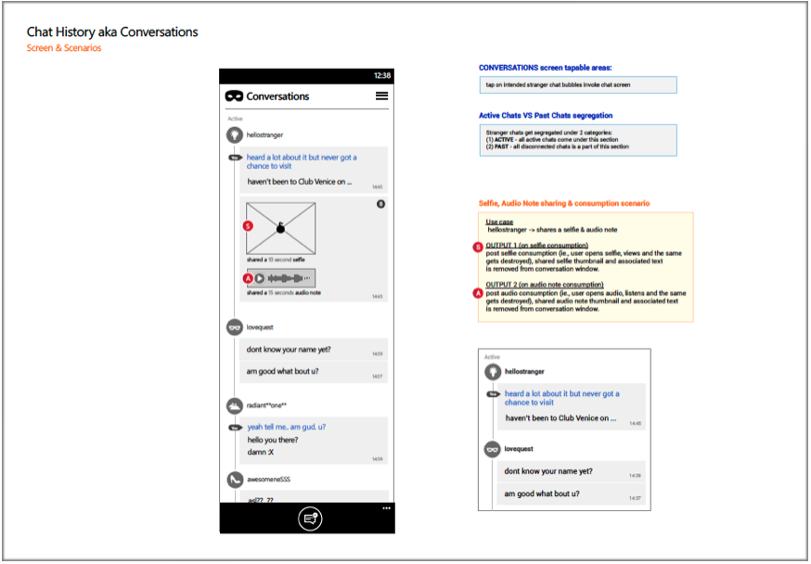
Task: Click the mask logo beside the Conversations title
Action: click(234, 96)
